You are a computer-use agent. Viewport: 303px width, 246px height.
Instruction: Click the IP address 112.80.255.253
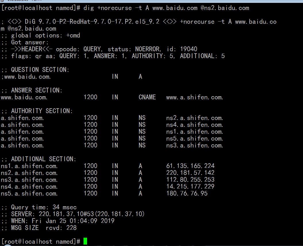pyautogui.click(x=190, y=180)
